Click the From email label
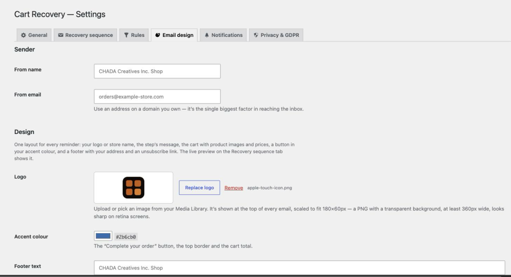The image size is (511, 277). point(28,95)
